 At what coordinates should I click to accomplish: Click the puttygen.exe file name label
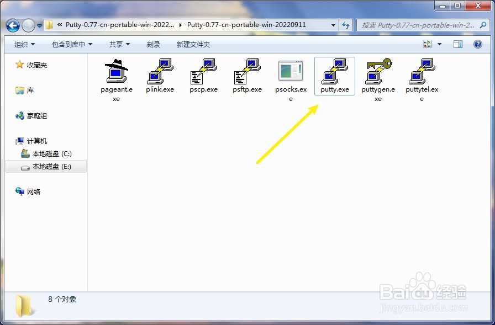pyautogui.click(x=378, y=94)
